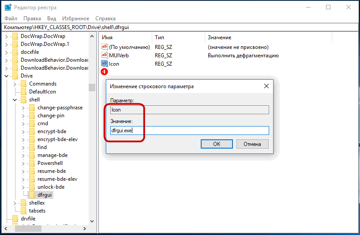
Task: Confirm the dialog with OK
Action: point(217,144)
